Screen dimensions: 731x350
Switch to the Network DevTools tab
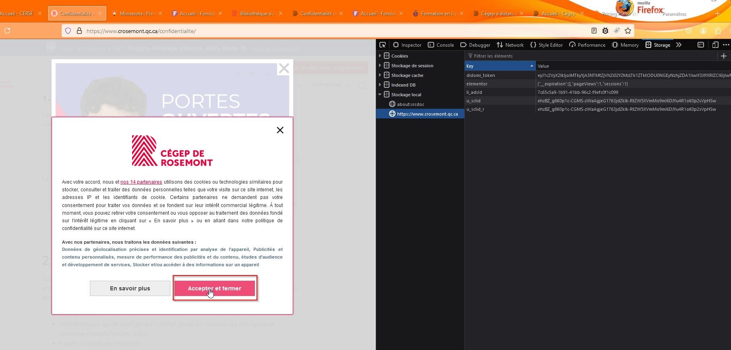pyautogui.click(x=510, y=45)
